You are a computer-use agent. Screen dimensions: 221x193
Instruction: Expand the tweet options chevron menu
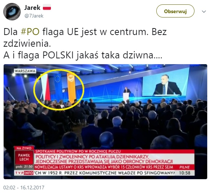click(x=204, y=11)
